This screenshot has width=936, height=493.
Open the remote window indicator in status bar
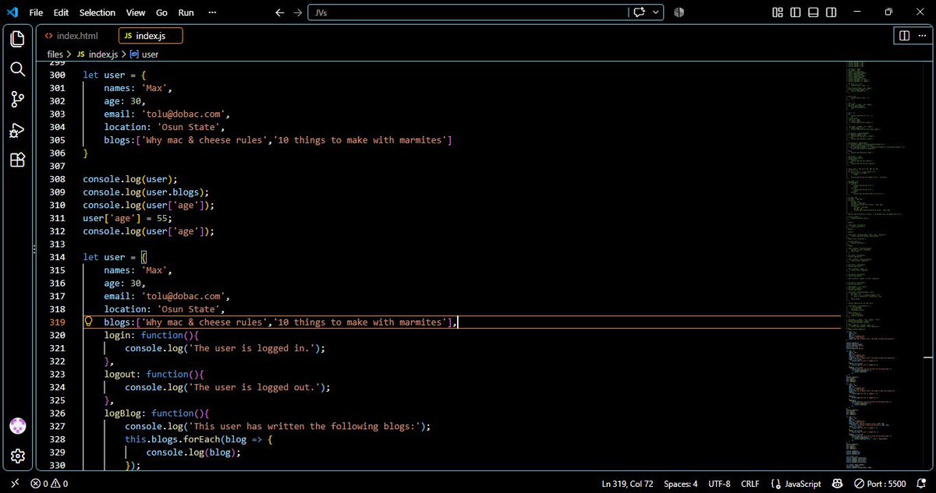pyautogui.click(x=14, y=484)
